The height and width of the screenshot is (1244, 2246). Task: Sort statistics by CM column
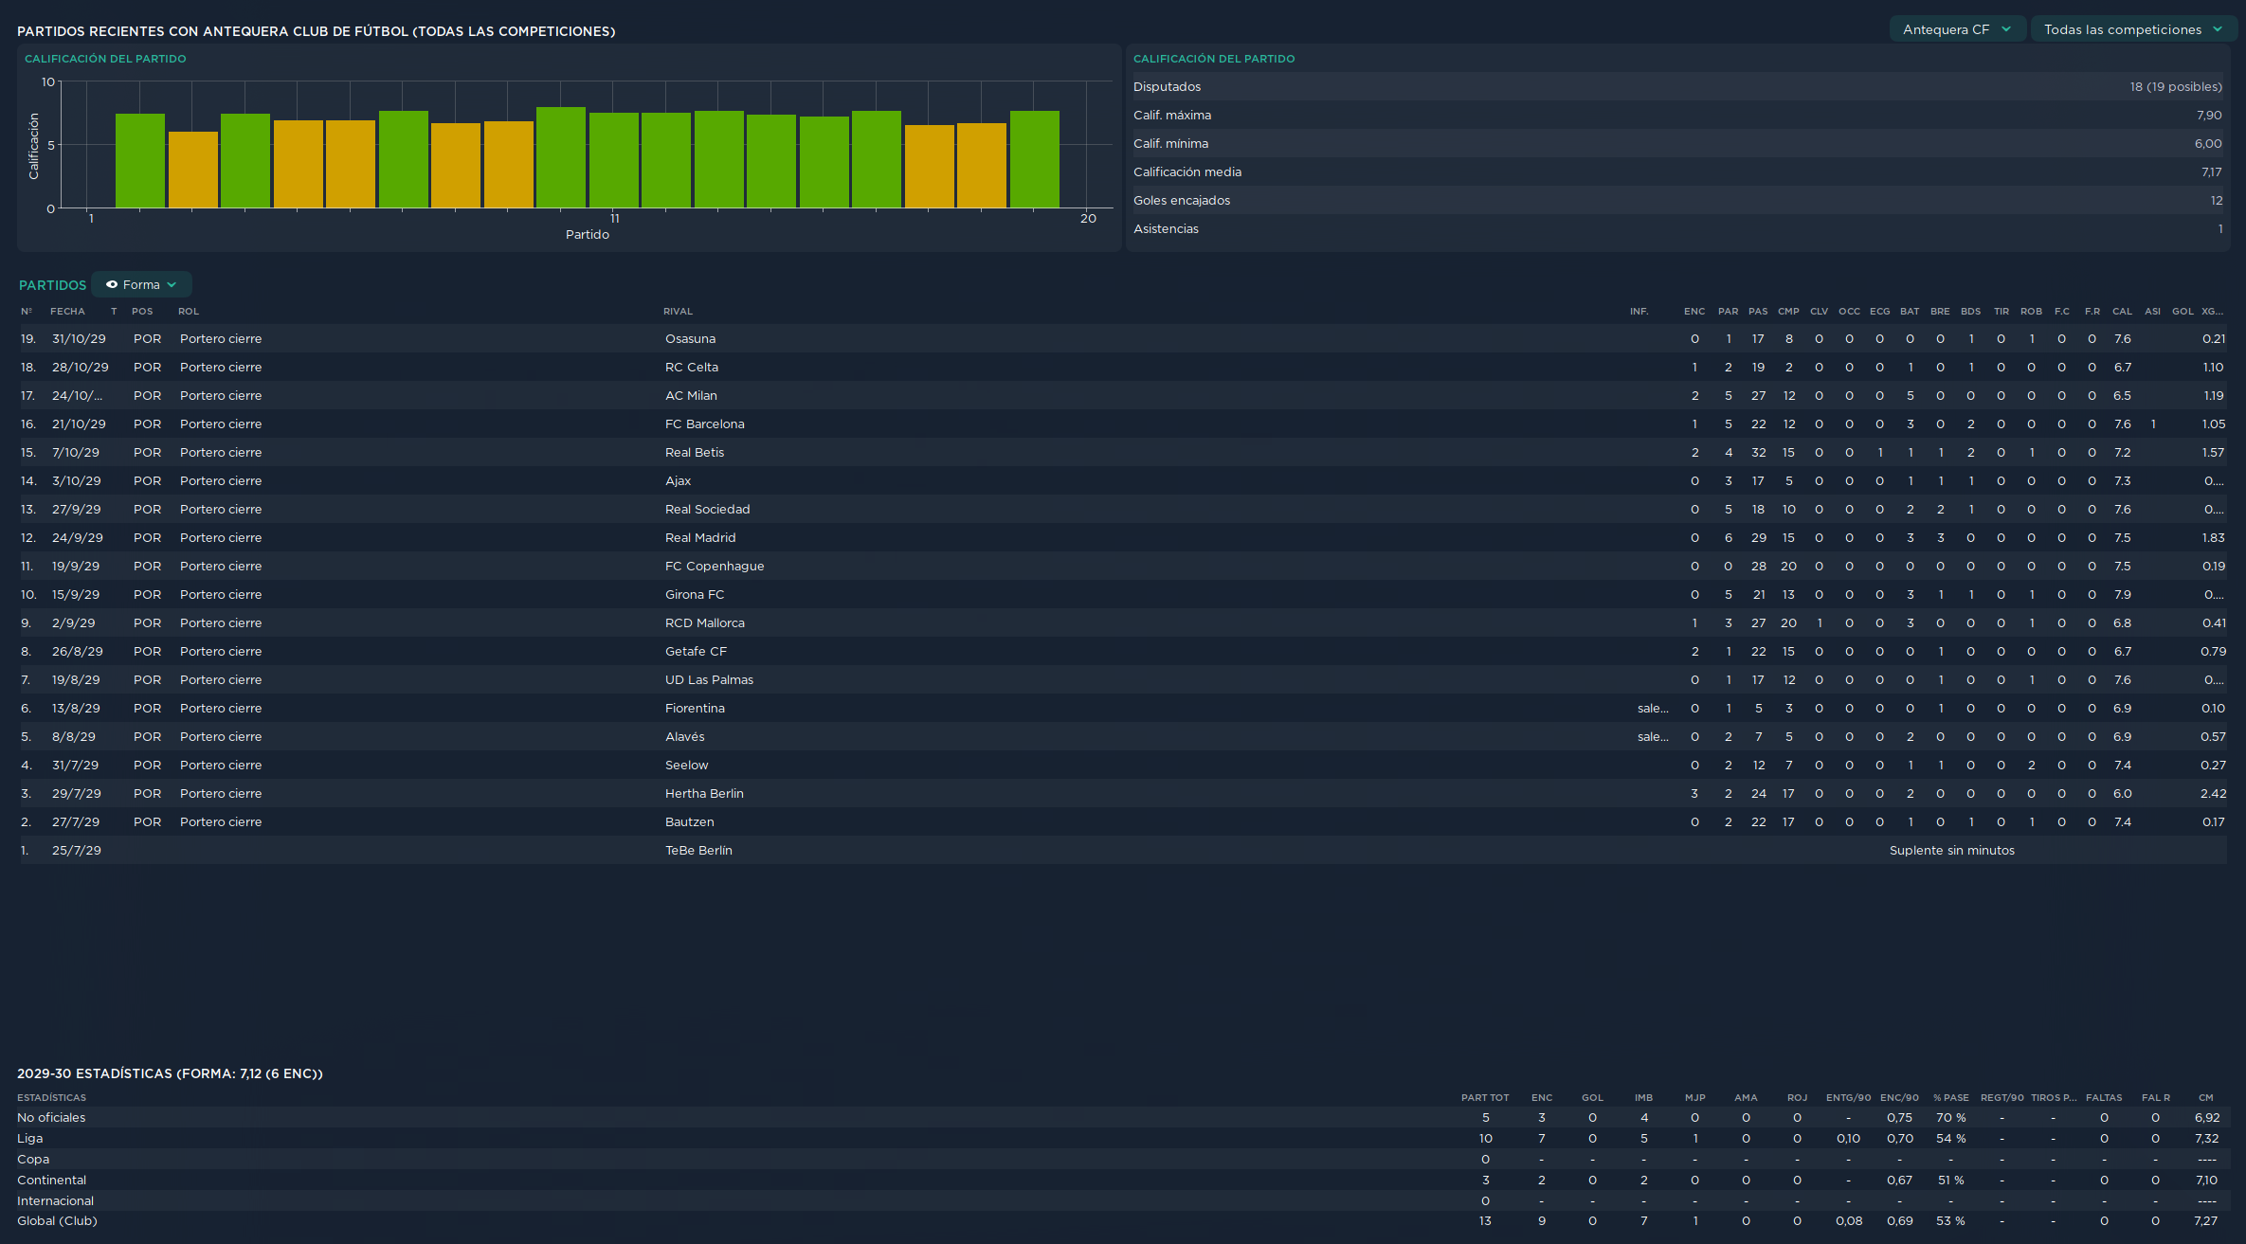[x=2206, y=1098]
